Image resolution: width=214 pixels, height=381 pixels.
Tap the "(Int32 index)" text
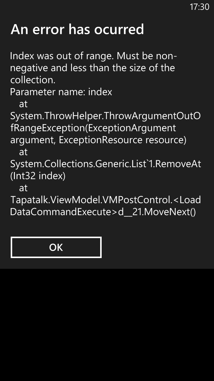pos(38,176)
